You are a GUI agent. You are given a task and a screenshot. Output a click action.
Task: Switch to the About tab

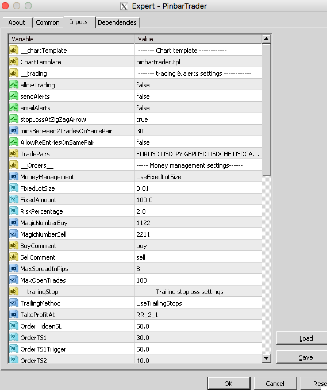coord(17,22)
